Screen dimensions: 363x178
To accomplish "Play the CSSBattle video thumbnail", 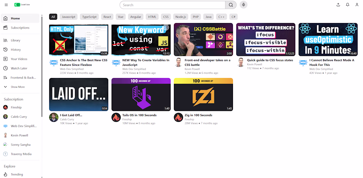I will click(203, 39).
